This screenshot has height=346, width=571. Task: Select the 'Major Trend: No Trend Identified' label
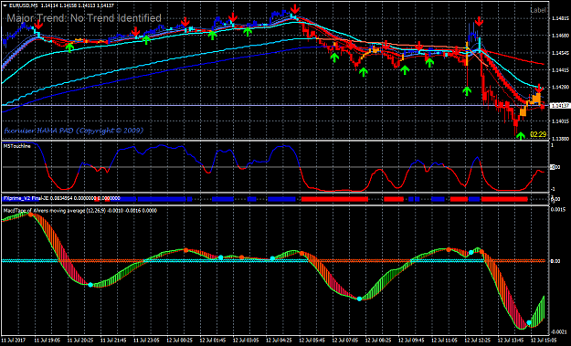coord(84,18)
